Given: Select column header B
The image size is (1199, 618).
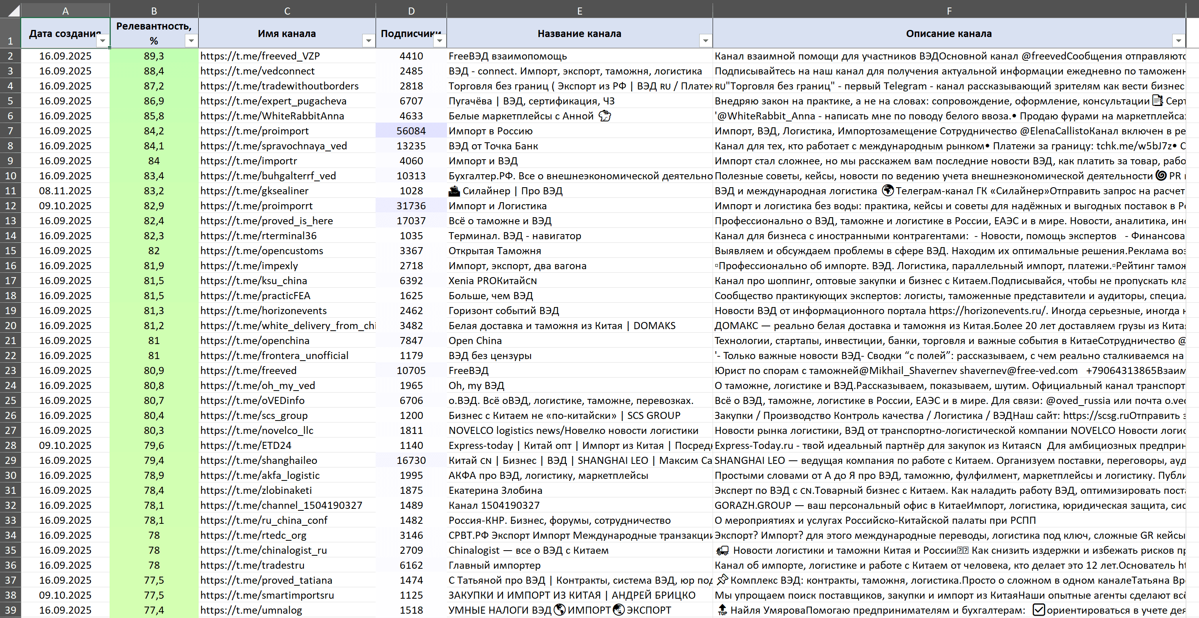Looking at the screenshot, I should (x=154, y=11).
